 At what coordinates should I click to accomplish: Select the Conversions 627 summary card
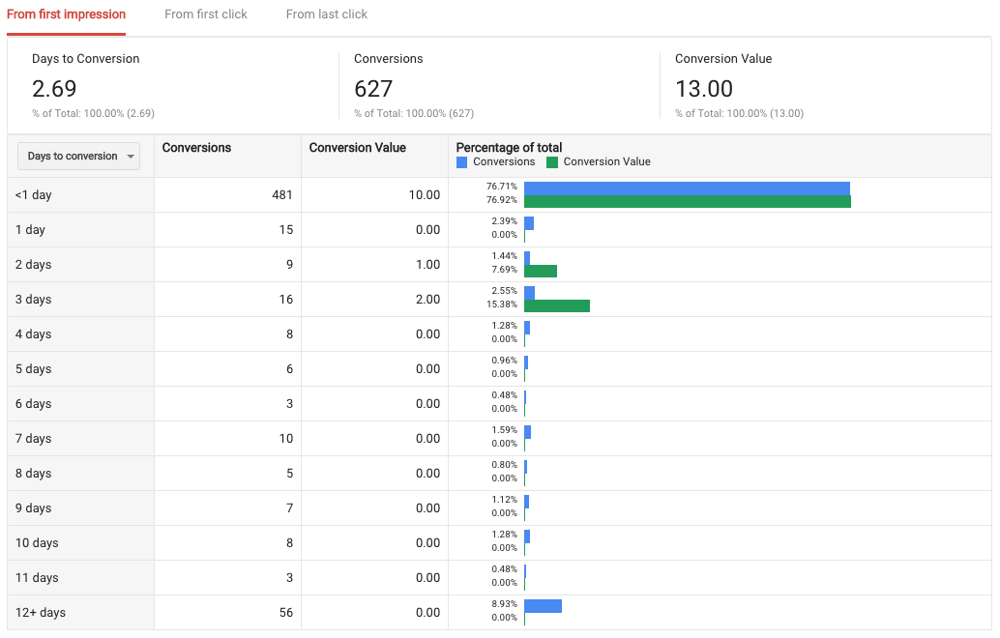coord(498,87)
